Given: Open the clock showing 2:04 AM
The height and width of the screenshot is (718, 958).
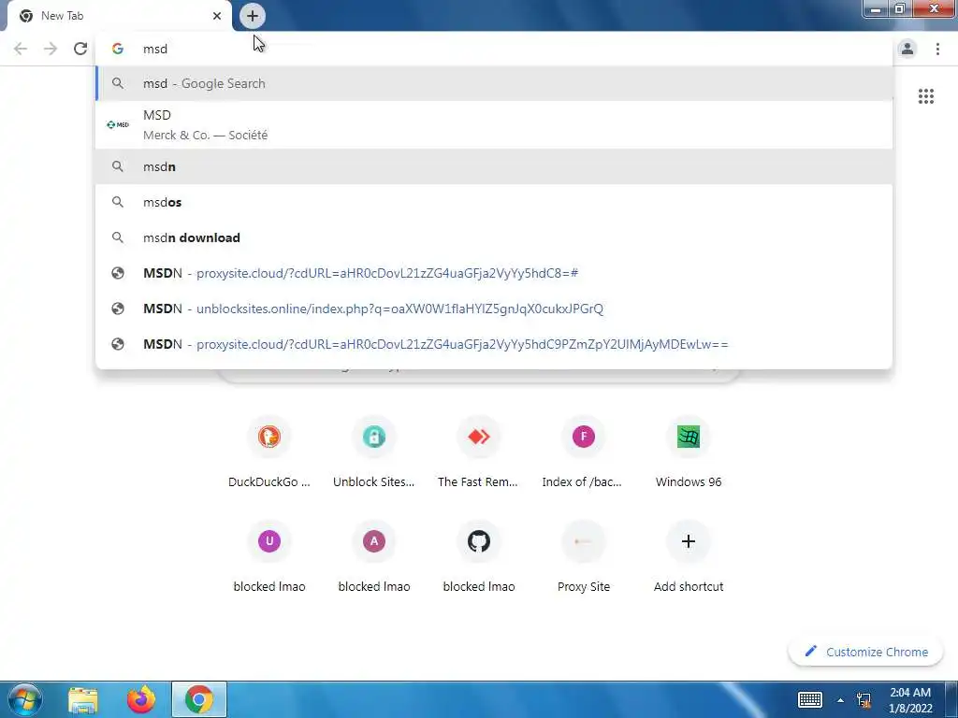Looking at the screenshot, I should point(910,700).
